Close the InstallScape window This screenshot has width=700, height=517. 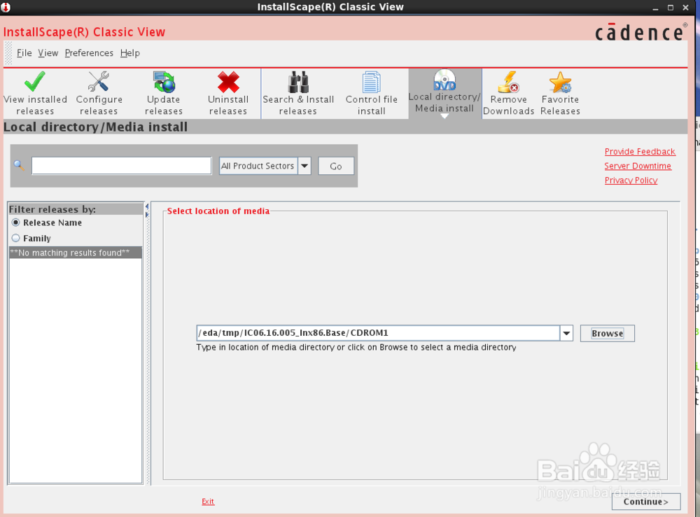click(x=686, y=8)
